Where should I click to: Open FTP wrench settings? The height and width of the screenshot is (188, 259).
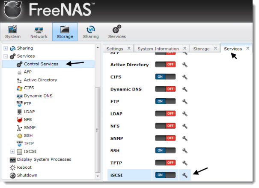(x=185, y=101)
